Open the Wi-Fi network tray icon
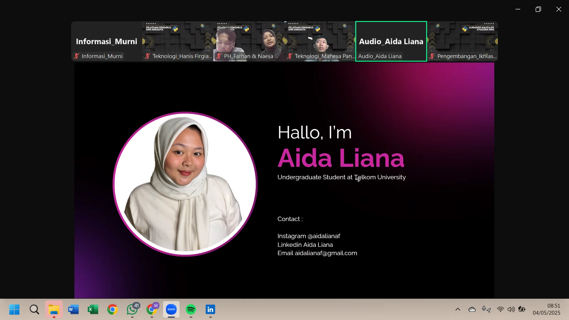Screen dimensions: 569x320 (x=501, y=310)
